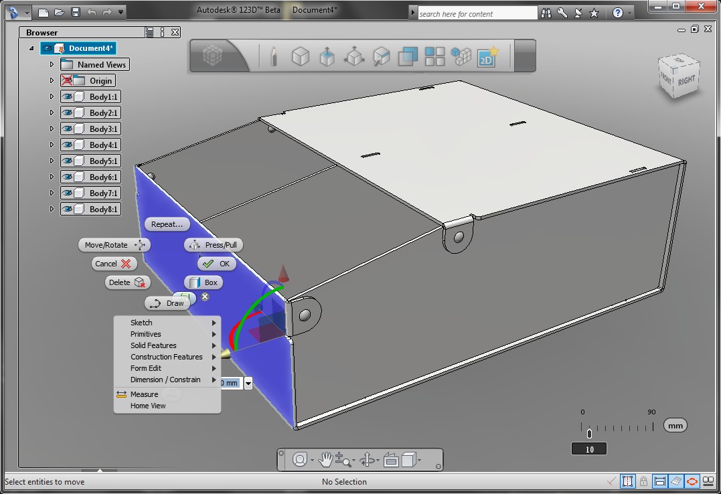Screen dimensions: 721x494
Task: Undo the last action
Action: click(x=92, y=13)
